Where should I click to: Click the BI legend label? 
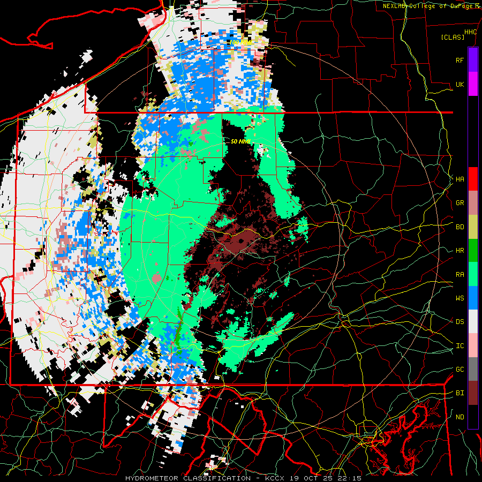[x=460, y=393]
